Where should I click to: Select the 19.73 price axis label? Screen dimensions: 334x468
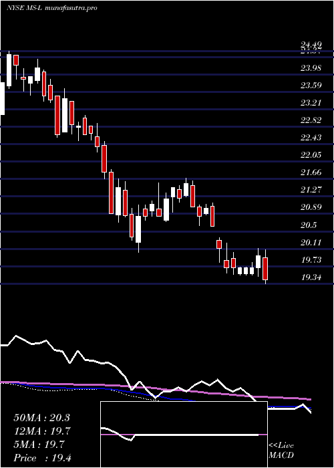[x=311, y=260]
